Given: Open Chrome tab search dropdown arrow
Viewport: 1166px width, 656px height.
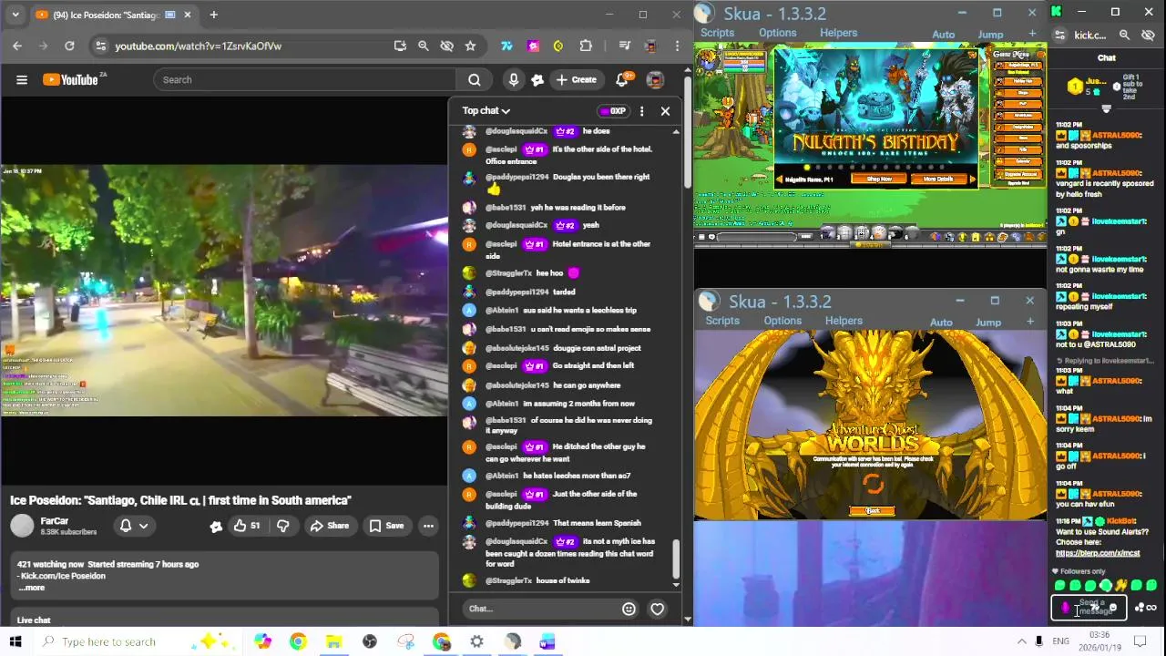Looking at the screenshot, I should point(15,15).
